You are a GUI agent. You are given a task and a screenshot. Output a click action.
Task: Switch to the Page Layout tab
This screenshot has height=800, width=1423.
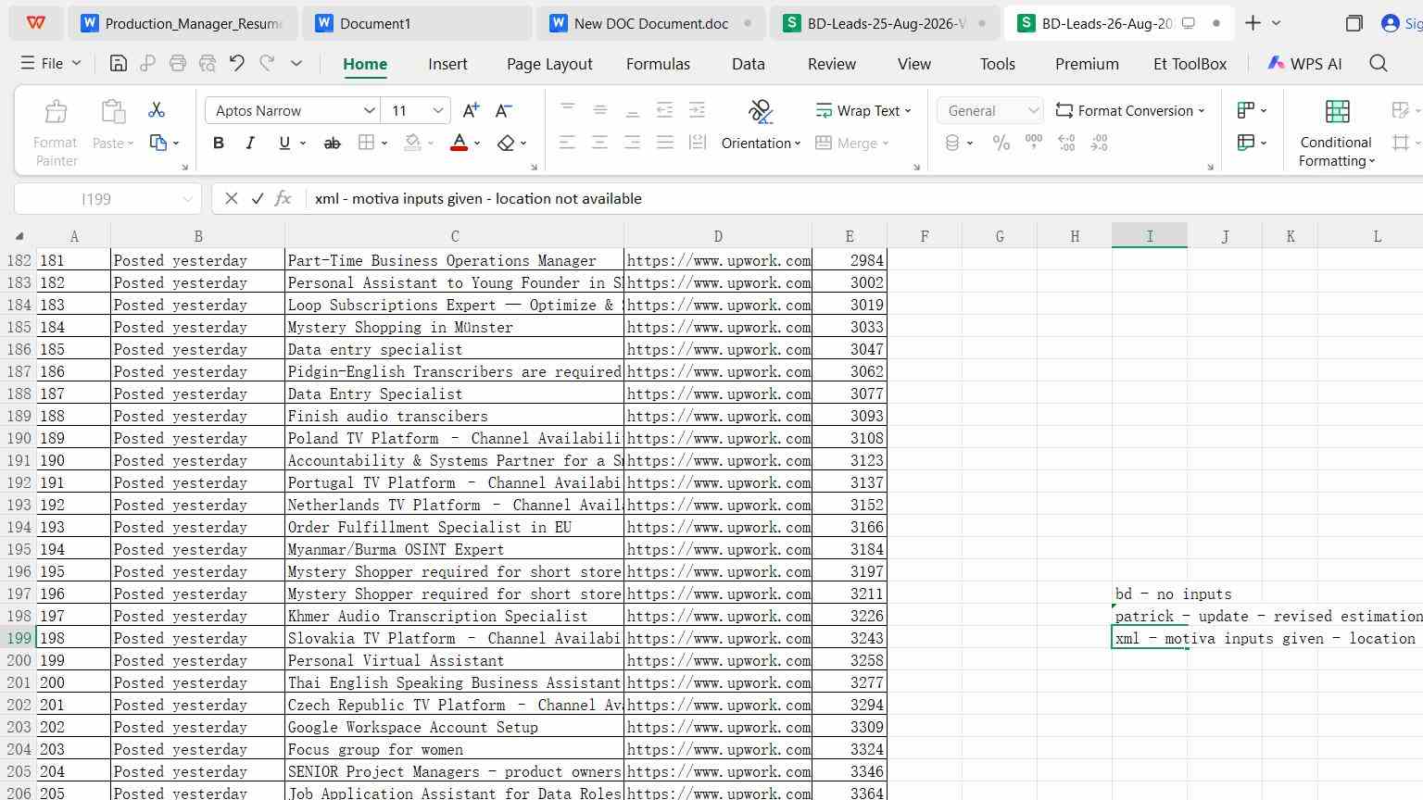(549, 64)
